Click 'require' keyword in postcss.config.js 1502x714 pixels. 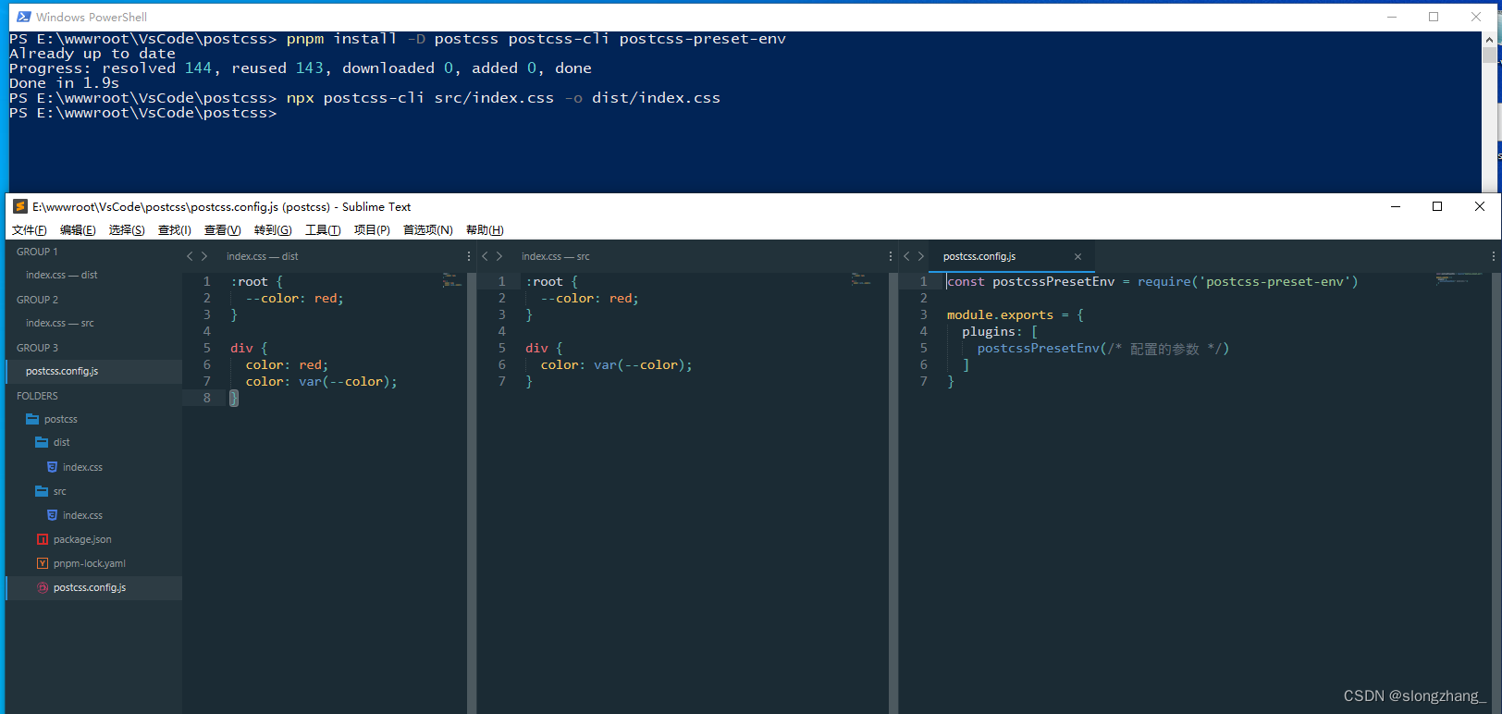pyautogui.click(x=1164, y=281)
